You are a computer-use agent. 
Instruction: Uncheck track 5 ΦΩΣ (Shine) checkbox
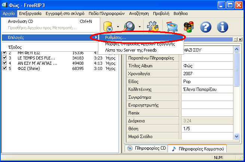[x=5, y=68]
